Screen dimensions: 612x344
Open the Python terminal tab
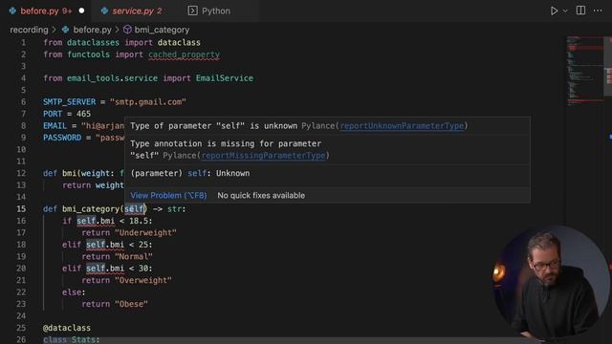(216, 11)
